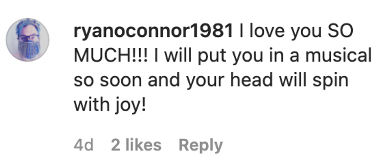Open the 4d timestamp permalink
The height and width of the screenshot is (160, 391).
click(x=83, y=145)
